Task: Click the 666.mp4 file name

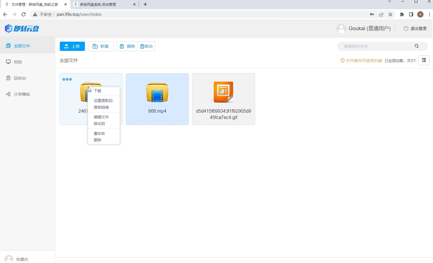Action: pos(157,111)
